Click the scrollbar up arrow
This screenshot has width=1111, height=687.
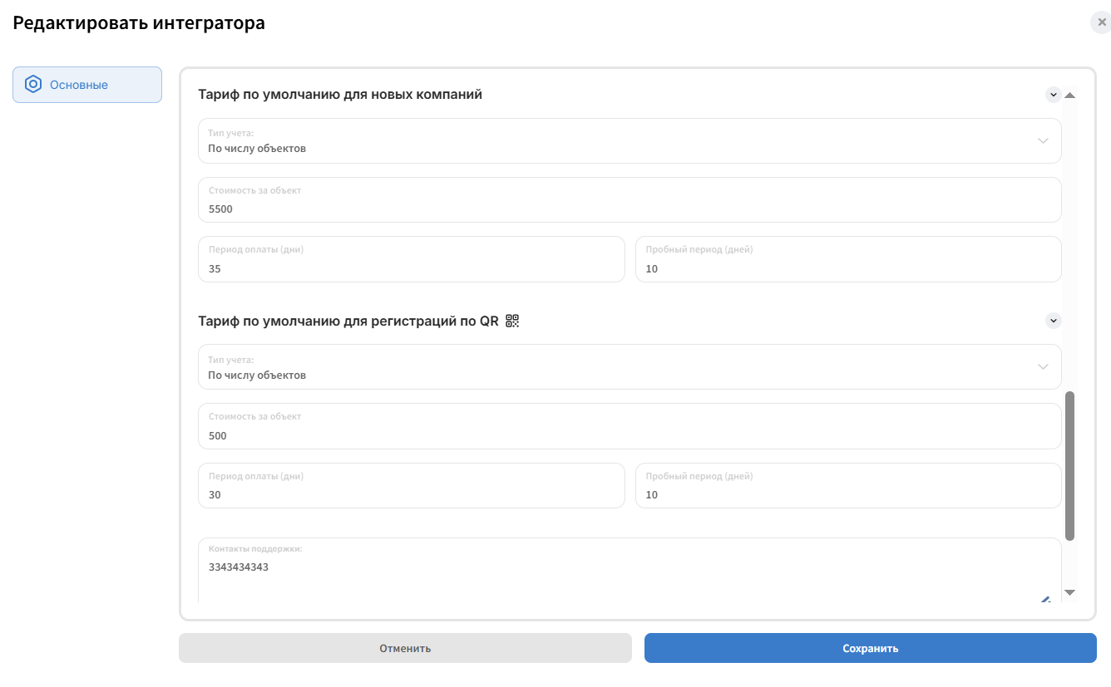tap(1070, 96)
